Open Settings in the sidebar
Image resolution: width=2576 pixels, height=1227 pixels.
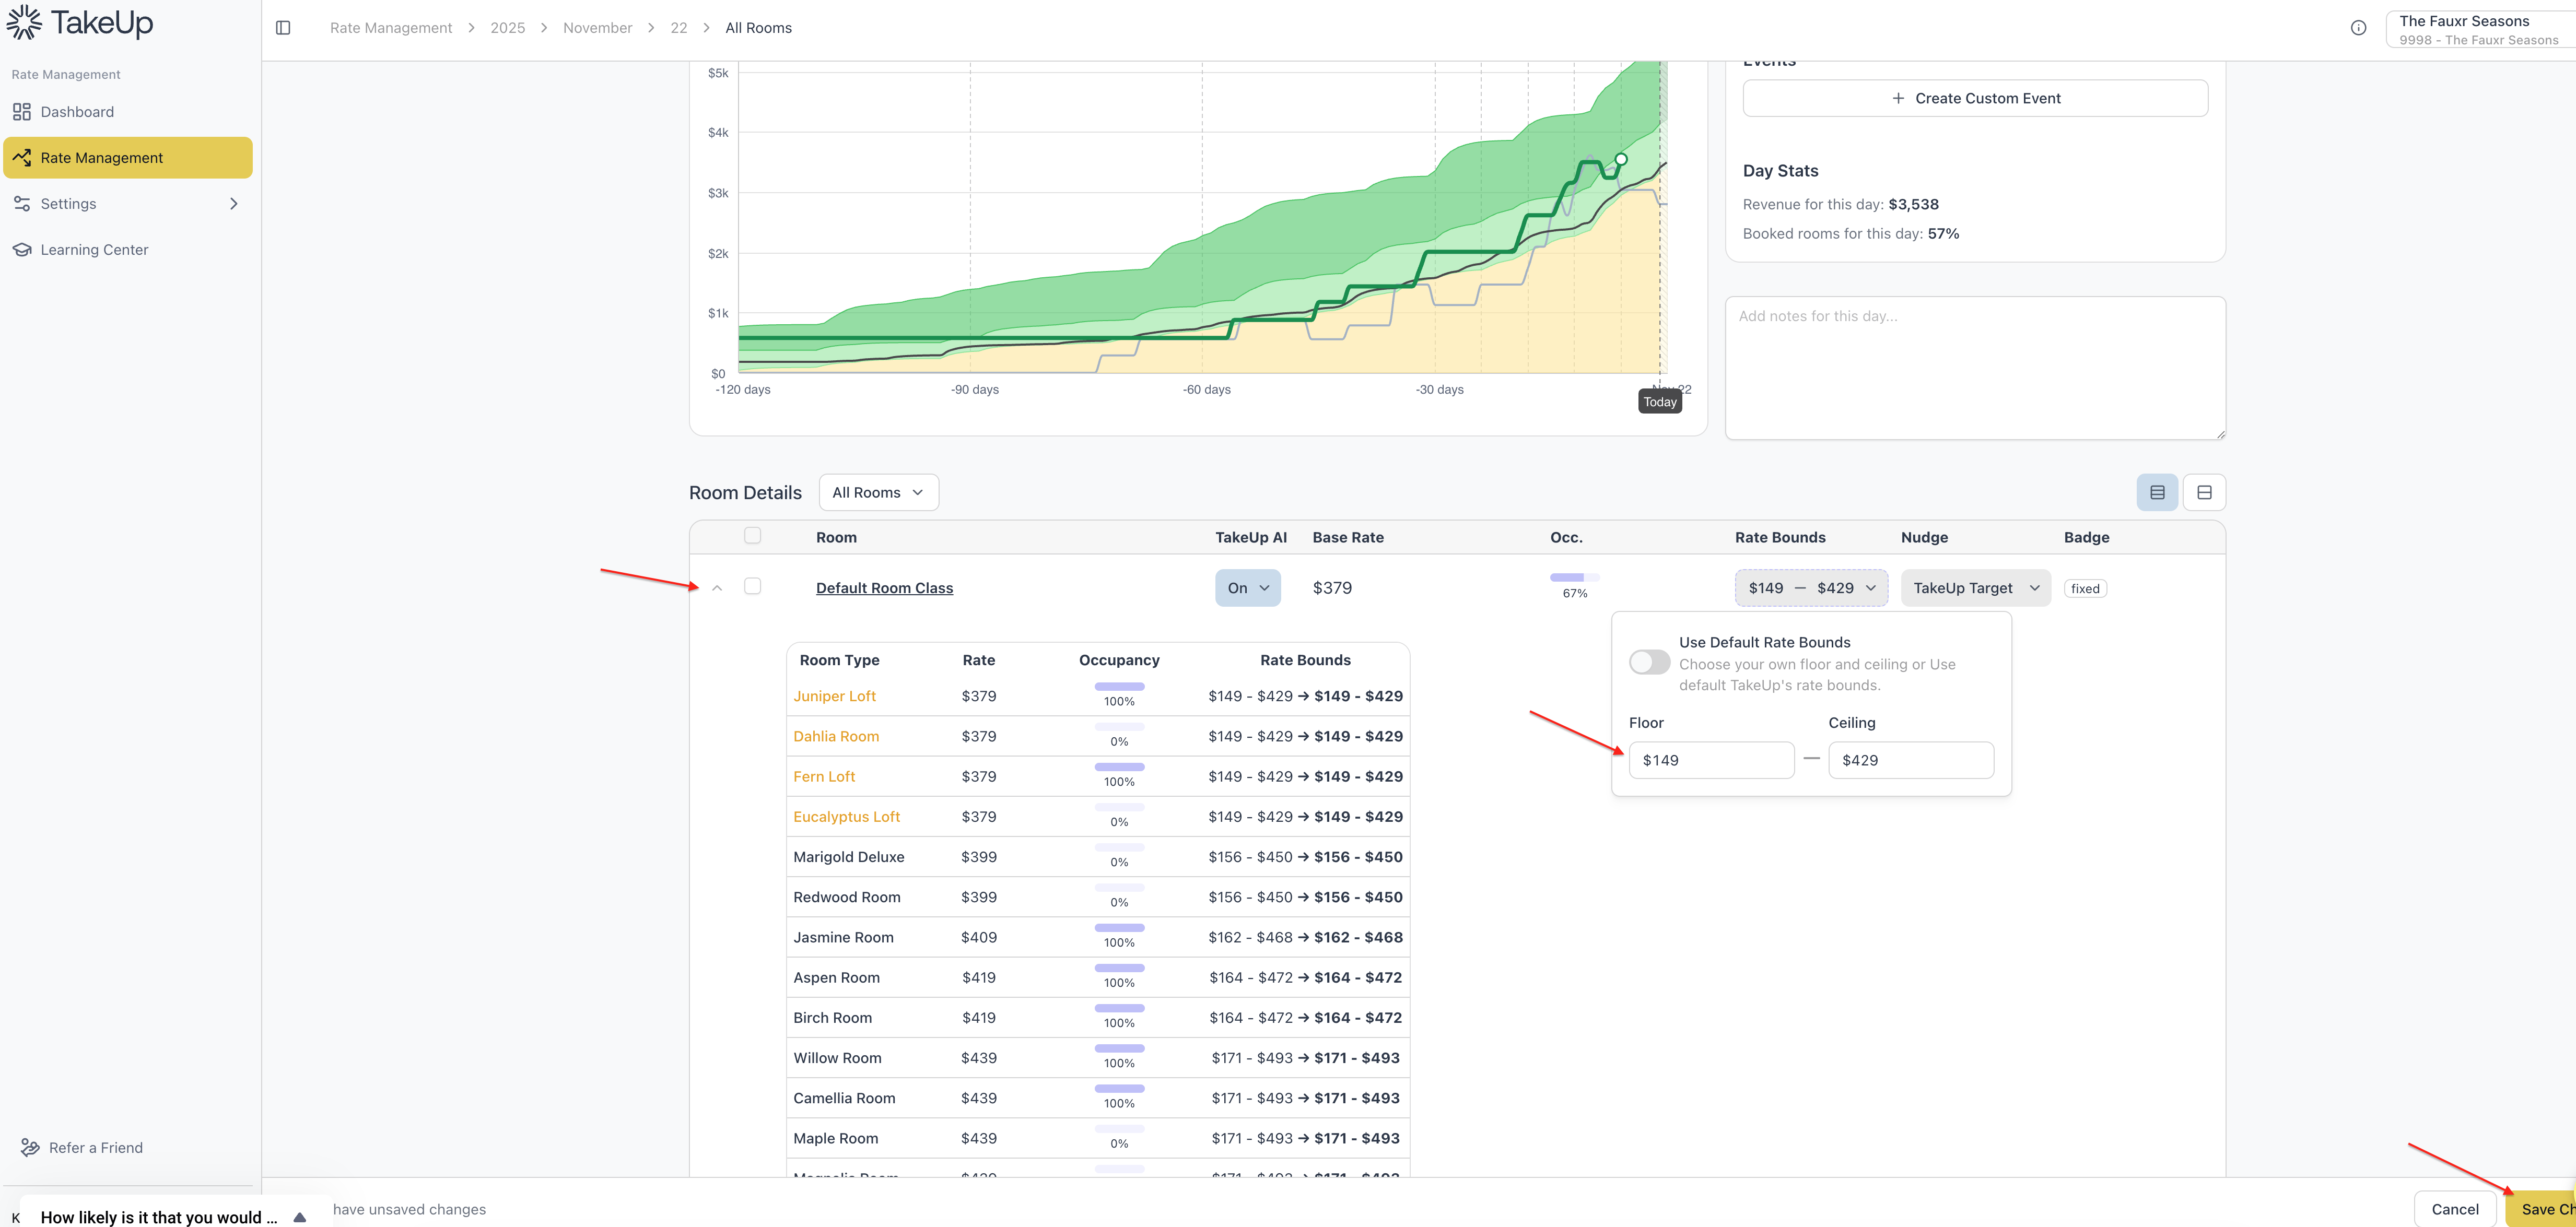[68, 204]
